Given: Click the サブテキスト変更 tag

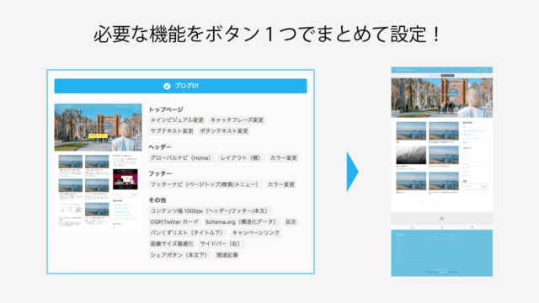Looking at the screenshot, I should 172,131.
